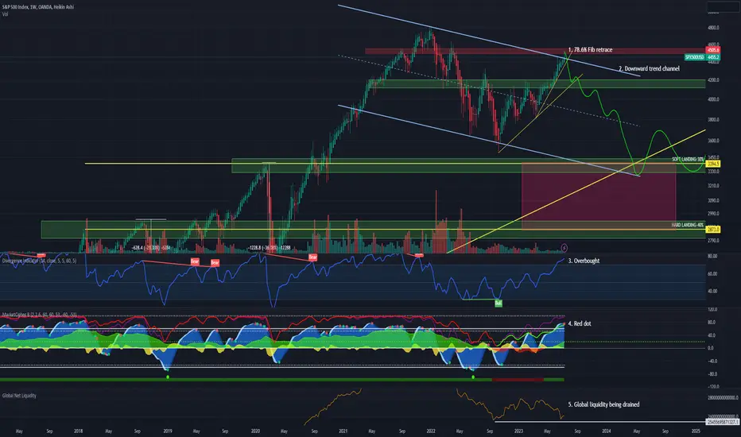
Task: Click the liquidity value label at bottom right
Action: tap(722, 422)
